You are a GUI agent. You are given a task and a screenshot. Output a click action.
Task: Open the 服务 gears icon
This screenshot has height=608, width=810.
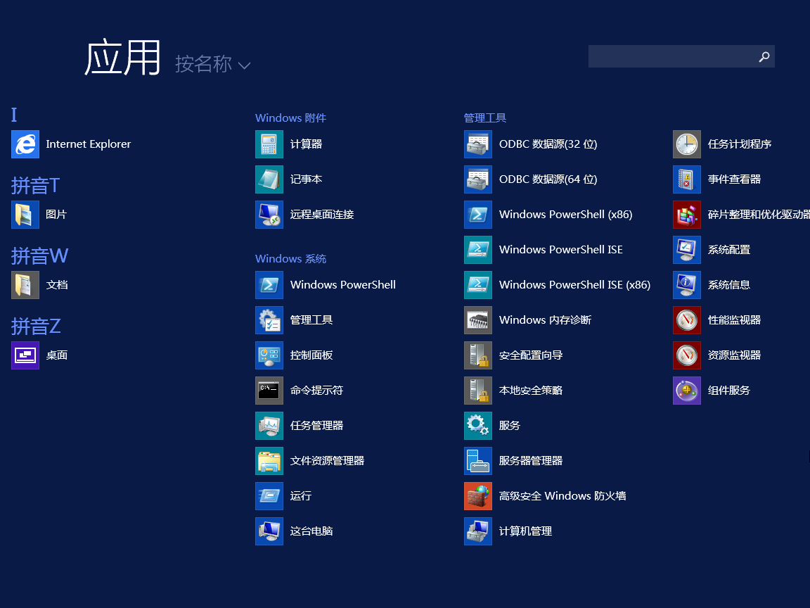[478, 426]
